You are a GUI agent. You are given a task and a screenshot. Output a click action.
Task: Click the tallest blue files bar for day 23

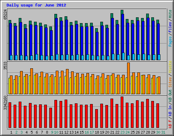click(x=123, y=37)
